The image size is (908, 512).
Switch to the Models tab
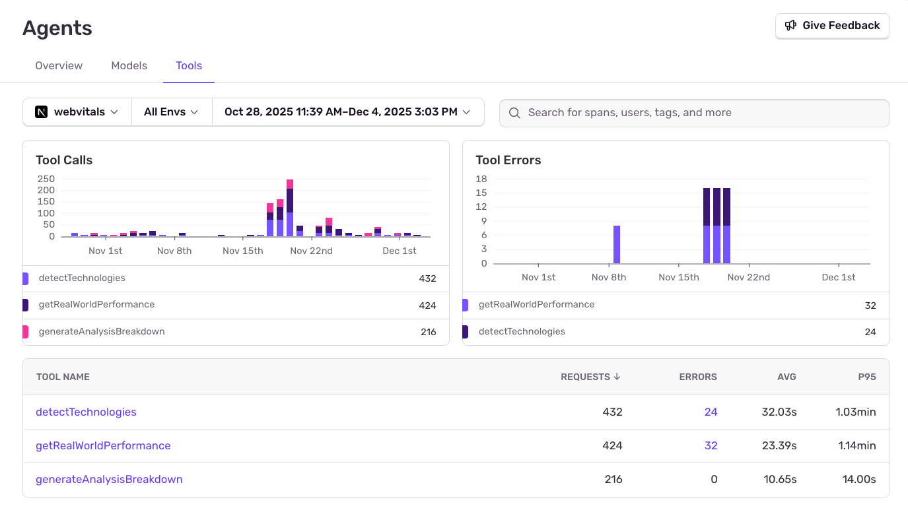point(129,65)
